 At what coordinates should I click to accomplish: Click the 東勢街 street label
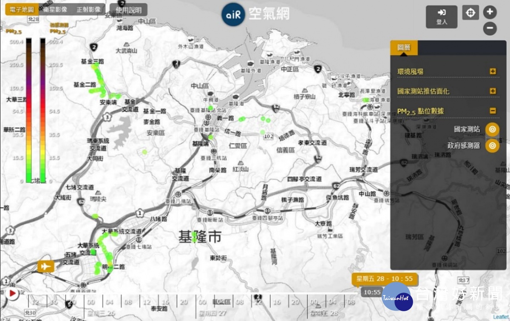point(218,258)
